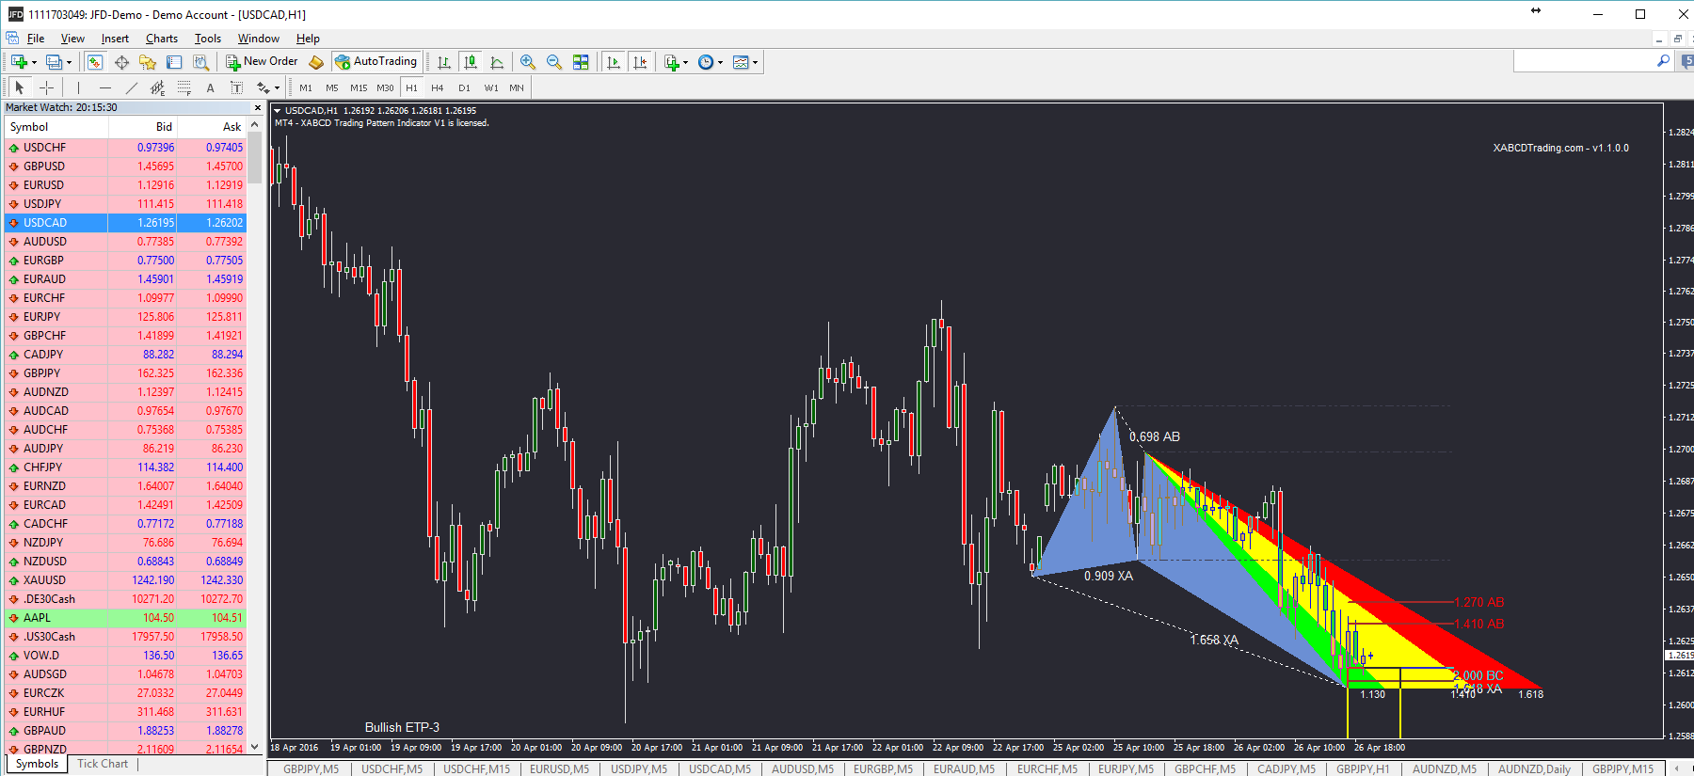Click the New Order button

(x=262, y=62)
